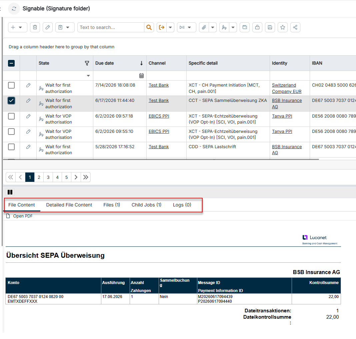Viewport: 356px width, 339px height.
Task: Edit the 6/2/2026 09:55:10 row pencil
Action: (28, 132)
